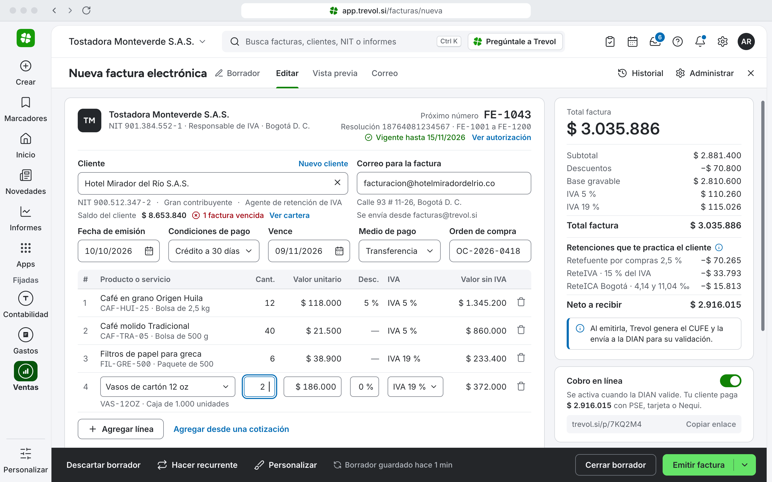
Task: Open Ver cartera link
Action: pyautogui.click(x=289, y=215)
